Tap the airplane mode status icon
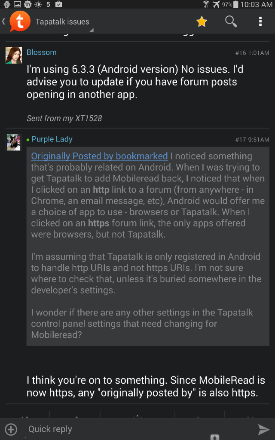This screenshot has height=440, width=275. pos(216,4)
